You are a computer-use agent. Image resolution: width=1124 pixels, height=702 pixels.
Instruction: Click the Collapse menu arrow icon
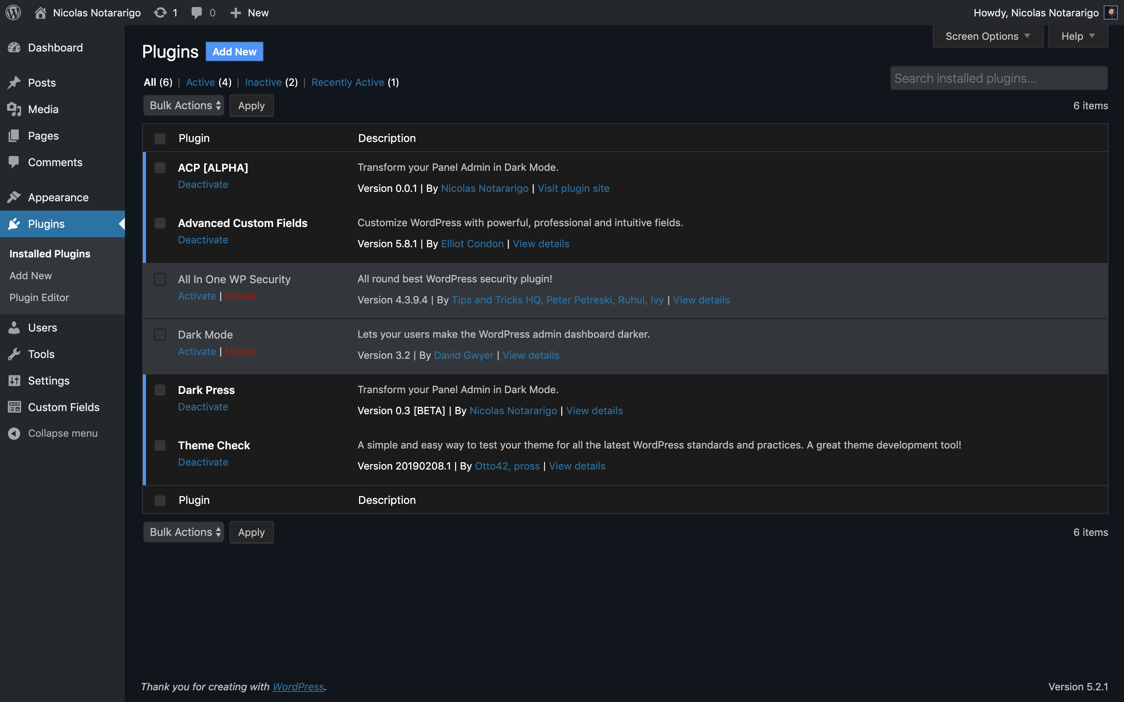coord(14,433)
